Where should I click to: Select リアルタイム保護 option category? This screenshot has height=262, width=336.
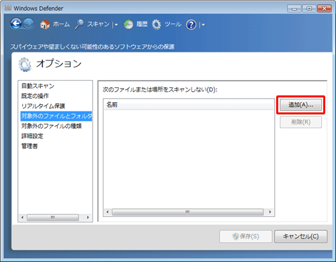(x=43, y=106)
